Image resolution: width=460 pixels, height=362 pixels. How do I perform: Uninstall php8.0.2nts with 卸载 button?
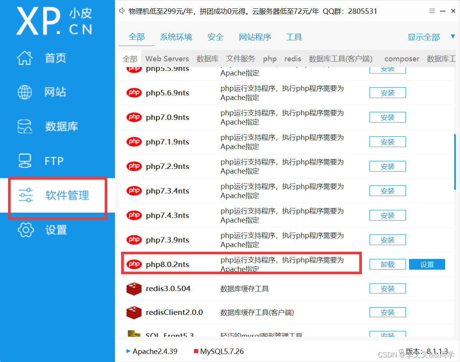tap(388, 264)
